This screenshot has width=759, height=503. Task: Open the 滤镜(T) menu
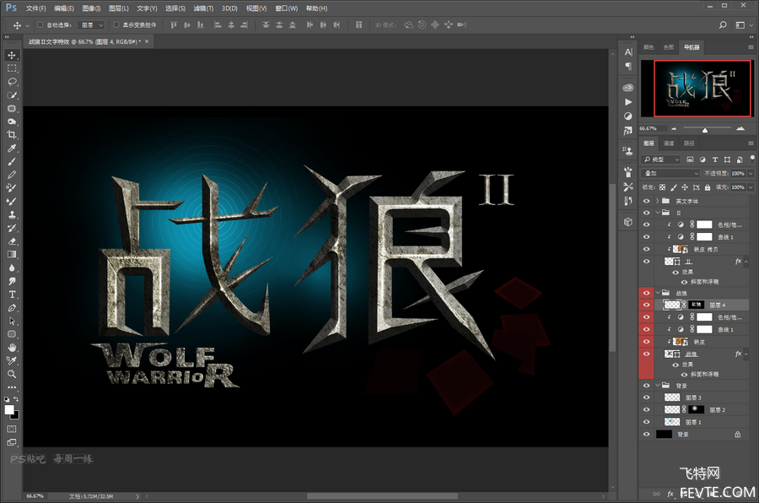point(203,8)
